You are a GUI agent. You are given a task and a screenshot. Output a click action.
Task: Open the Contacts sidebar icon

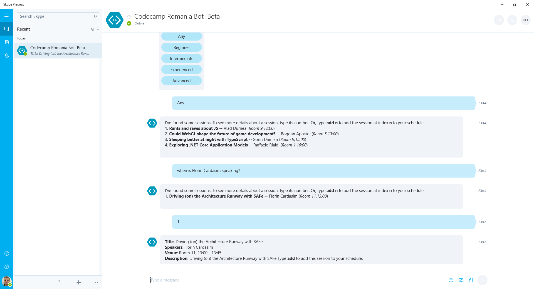click(x=7, y=42)
